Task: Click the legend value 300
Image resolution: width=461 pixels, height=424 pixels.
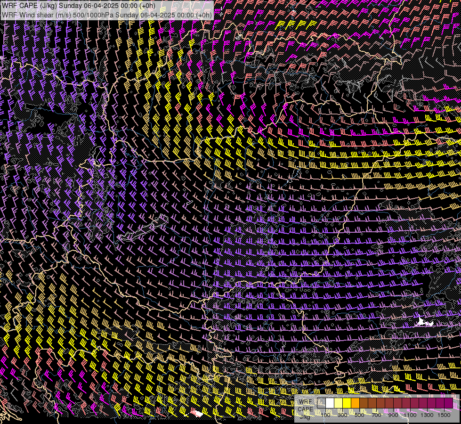Action: [342, 415]
